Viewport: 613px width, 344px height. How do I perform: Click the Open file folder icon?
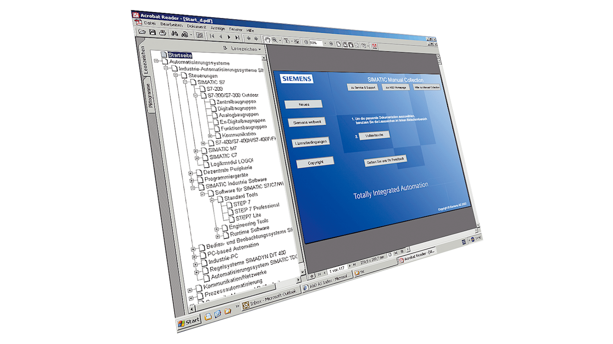142,31
